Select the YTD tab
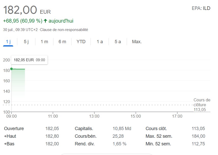The width and height of the screenshot is (218, 155). (x=81, y=42)
